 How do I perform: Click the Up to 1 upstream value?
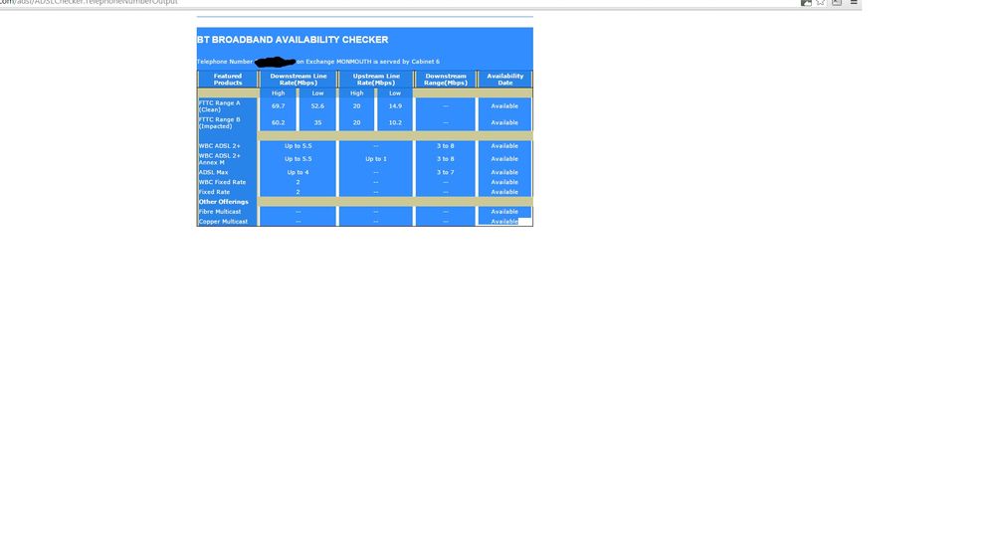pos(376,159)
